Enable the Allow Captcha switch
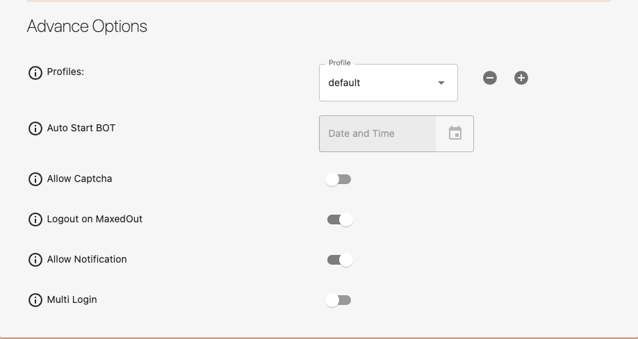Viewport: 638px width, 339px height. 338,179
